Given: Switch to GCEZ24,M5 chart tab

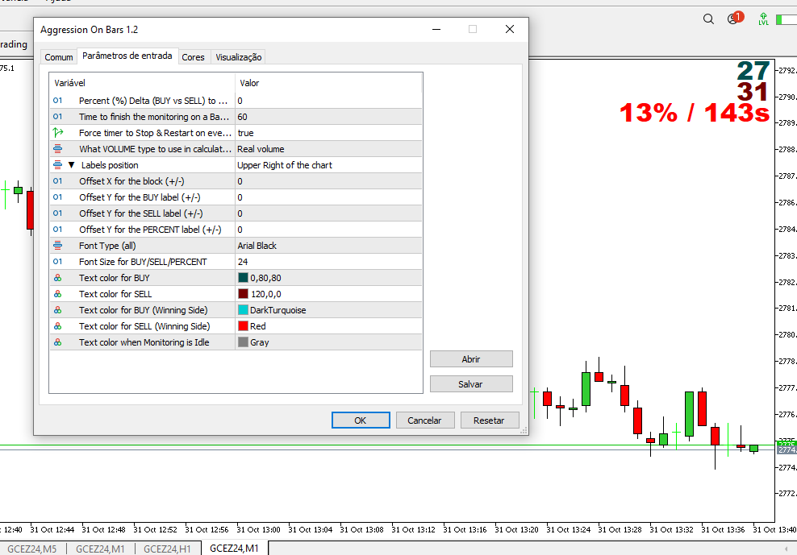Looking at the screenshot, I should (32, 549).
